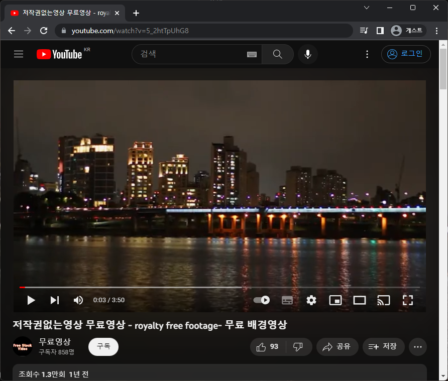Log in via the 로그인 button
The width and height of the screenshot is (448, 381).
click(406, 54)
